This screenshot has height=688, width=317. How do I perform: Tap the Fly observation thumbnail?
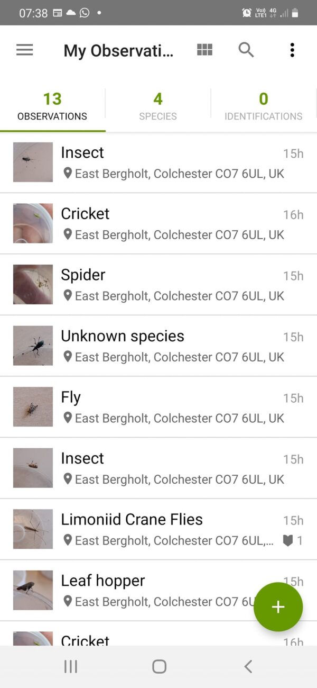coord(33,407)
